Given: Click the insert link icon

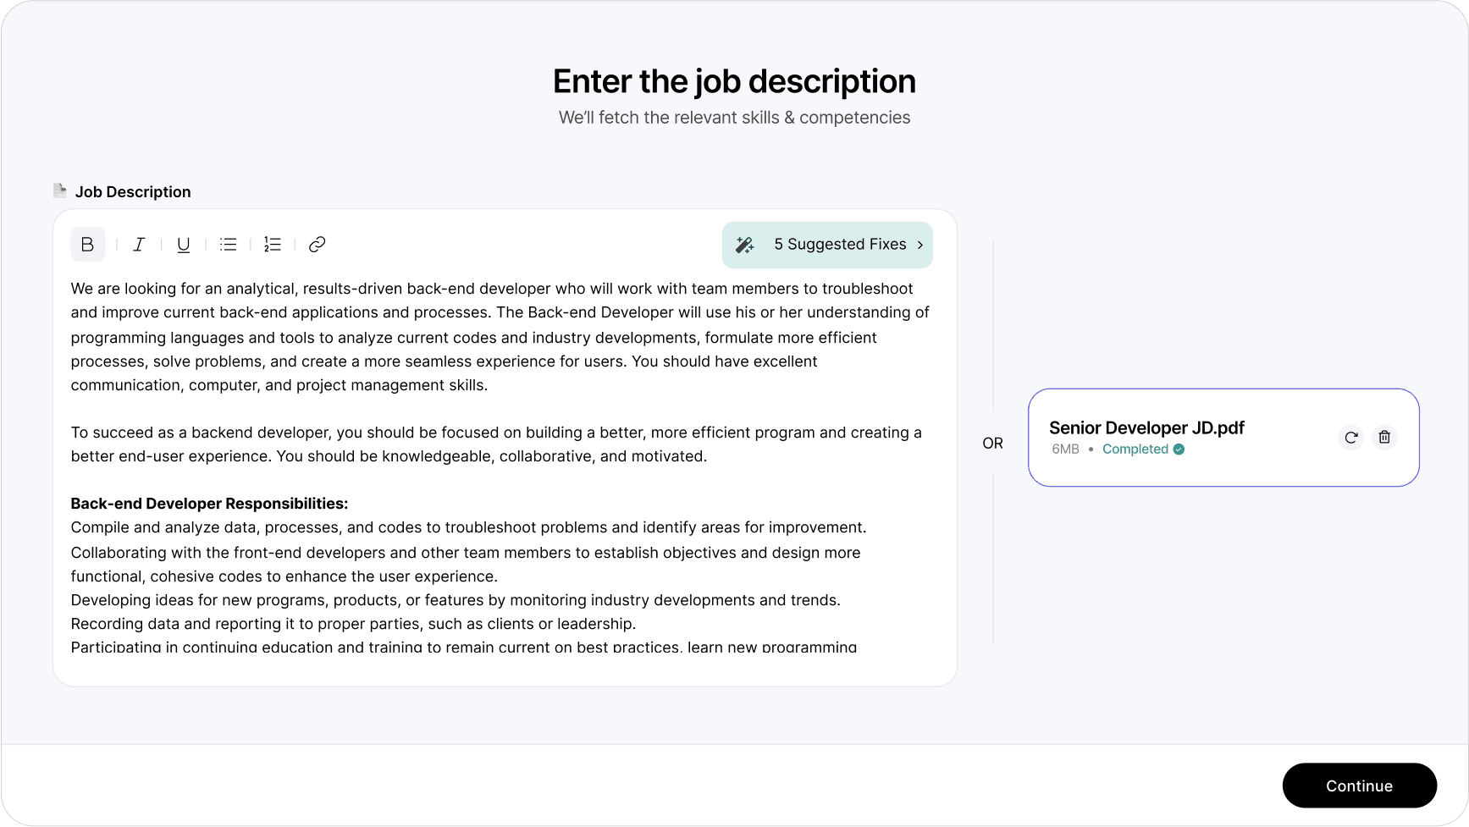Looking at the screenshot, I should [317, 245].
